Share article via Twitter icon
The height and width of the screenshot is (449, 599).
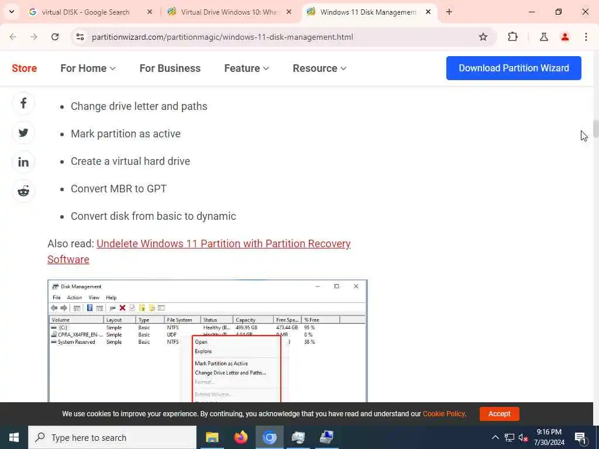(x=23, y=133)
